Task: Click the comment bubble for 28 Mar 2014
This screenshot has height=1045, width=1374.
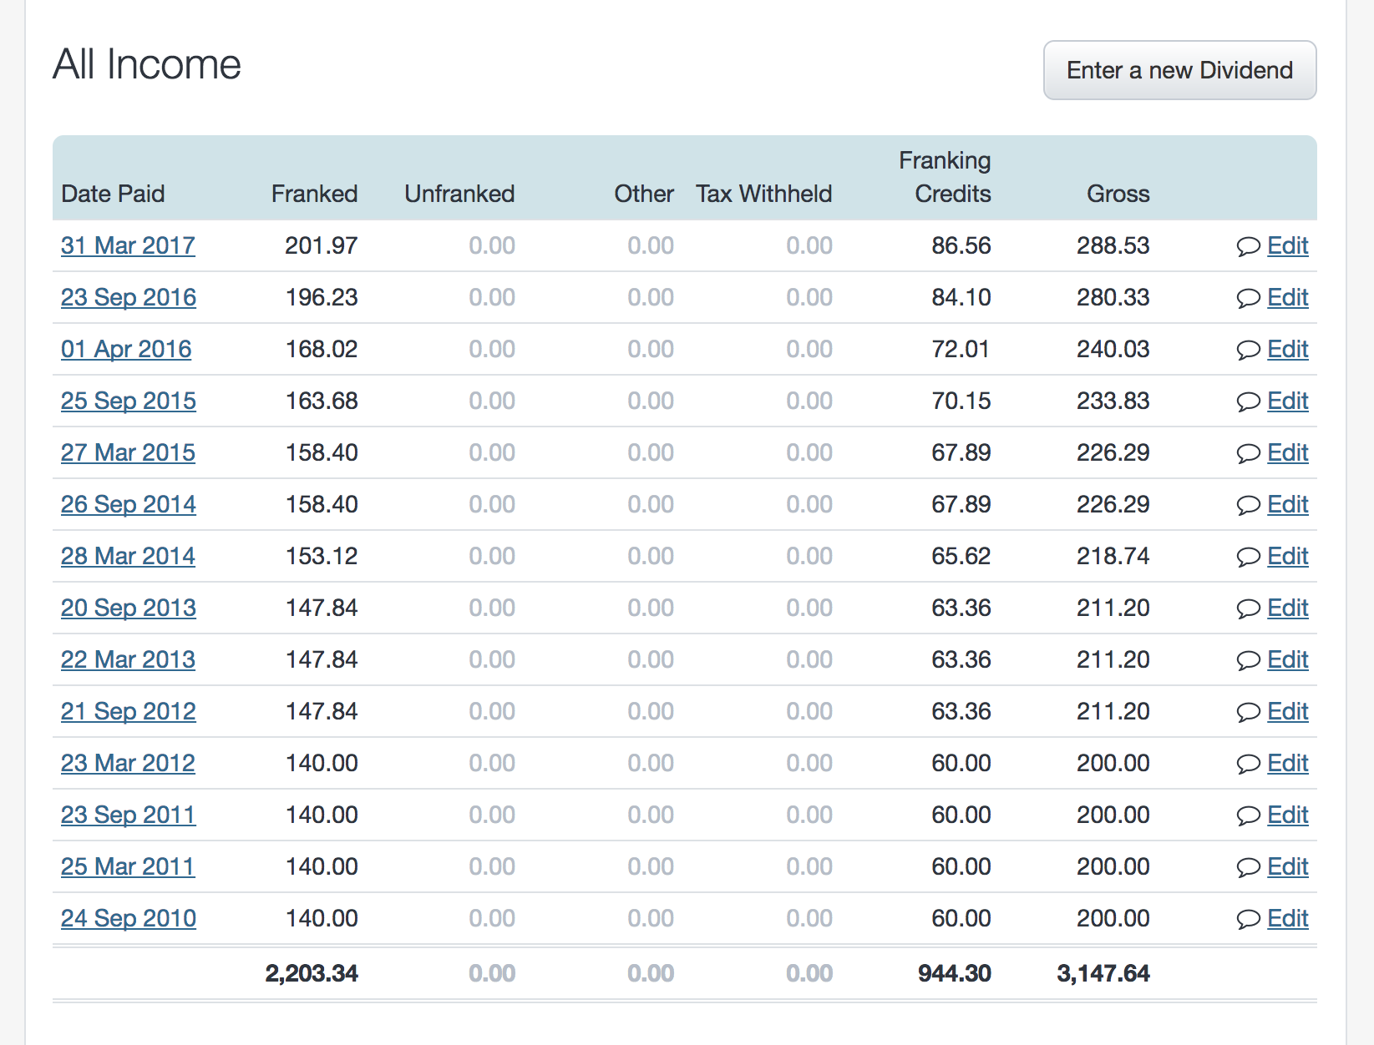Action: [1248, 556]
